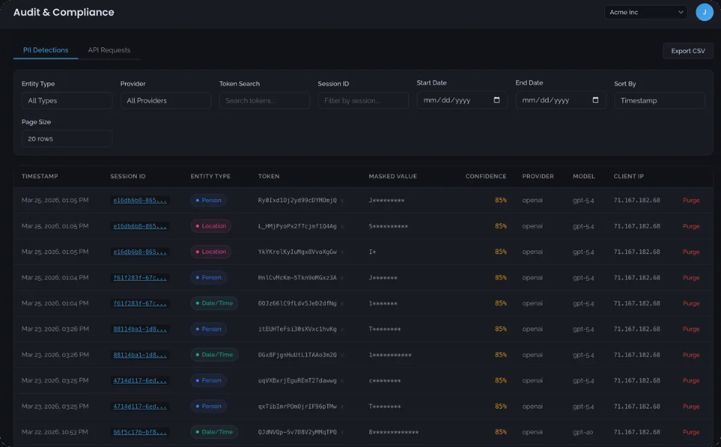The image size is (721, 447).
Task: Purge the row with token Ry0Ixd1Oj2yd99cDYMOmjQ
Action: point(691,200)
